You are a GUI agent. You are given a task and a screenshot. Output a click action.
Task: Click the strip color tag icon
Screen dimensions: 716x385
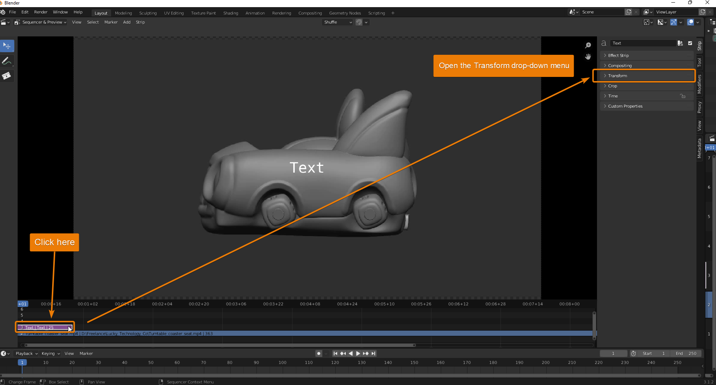680,43
